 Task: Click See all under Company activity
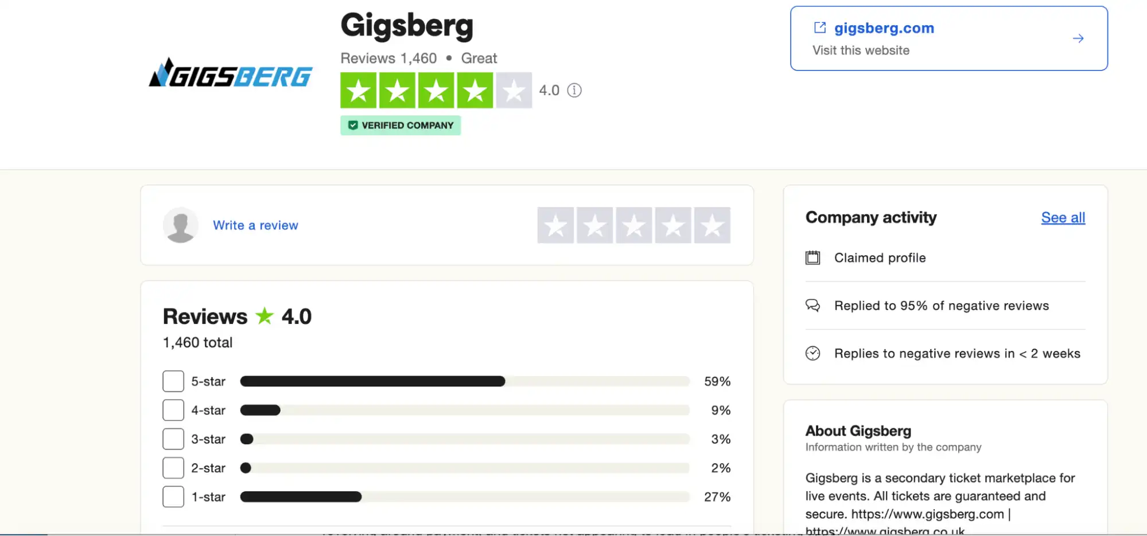[x=1063, y=217]
